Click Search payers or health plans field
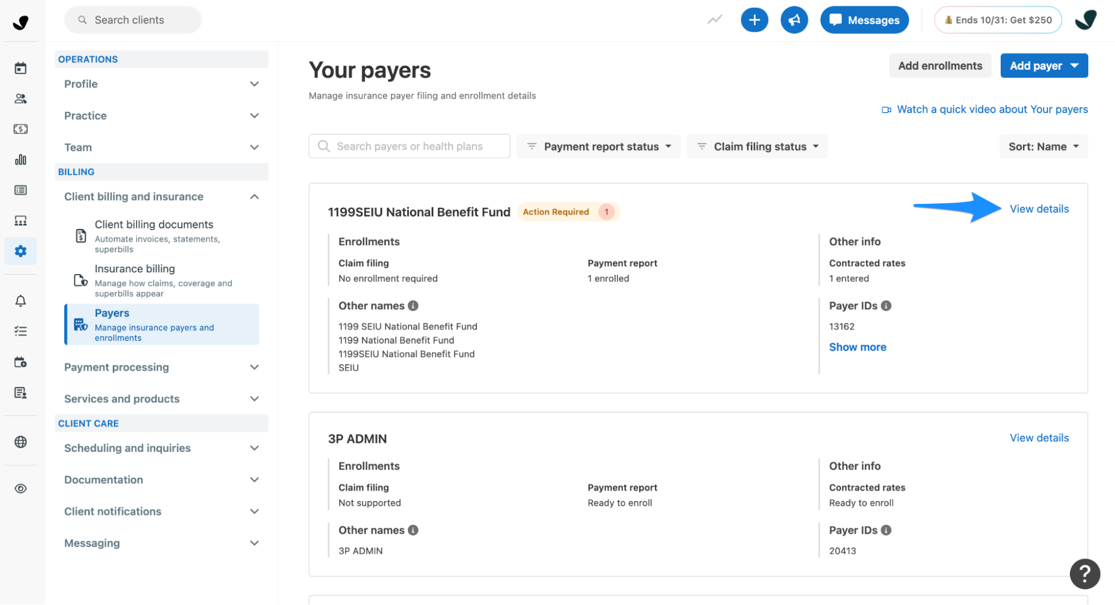1115x605 pixels. [409, 147]
